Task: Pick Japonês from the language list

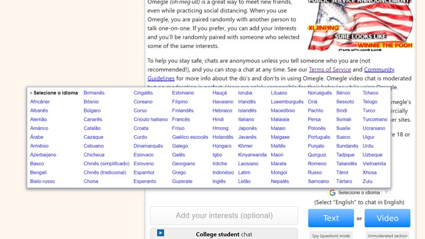Action: 247,128
